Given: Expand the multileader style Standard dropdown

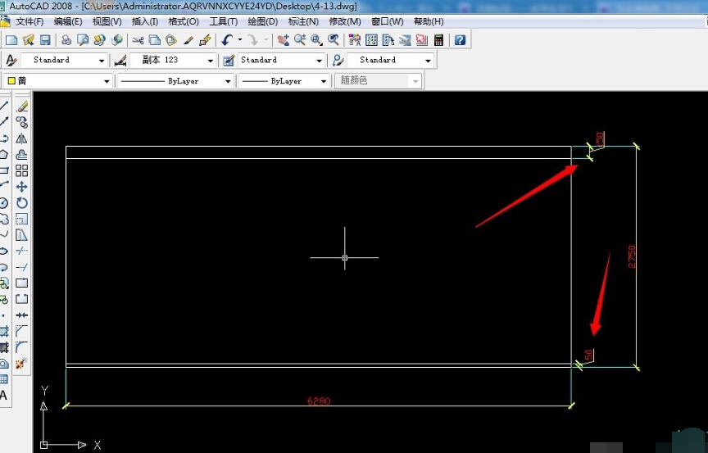Looking at the screenshot, I should coord(428,61).
